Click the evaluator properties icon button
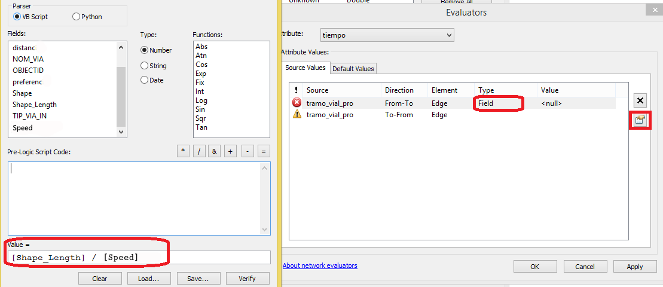This screenshot has height=287, width=663. (640, 120)
